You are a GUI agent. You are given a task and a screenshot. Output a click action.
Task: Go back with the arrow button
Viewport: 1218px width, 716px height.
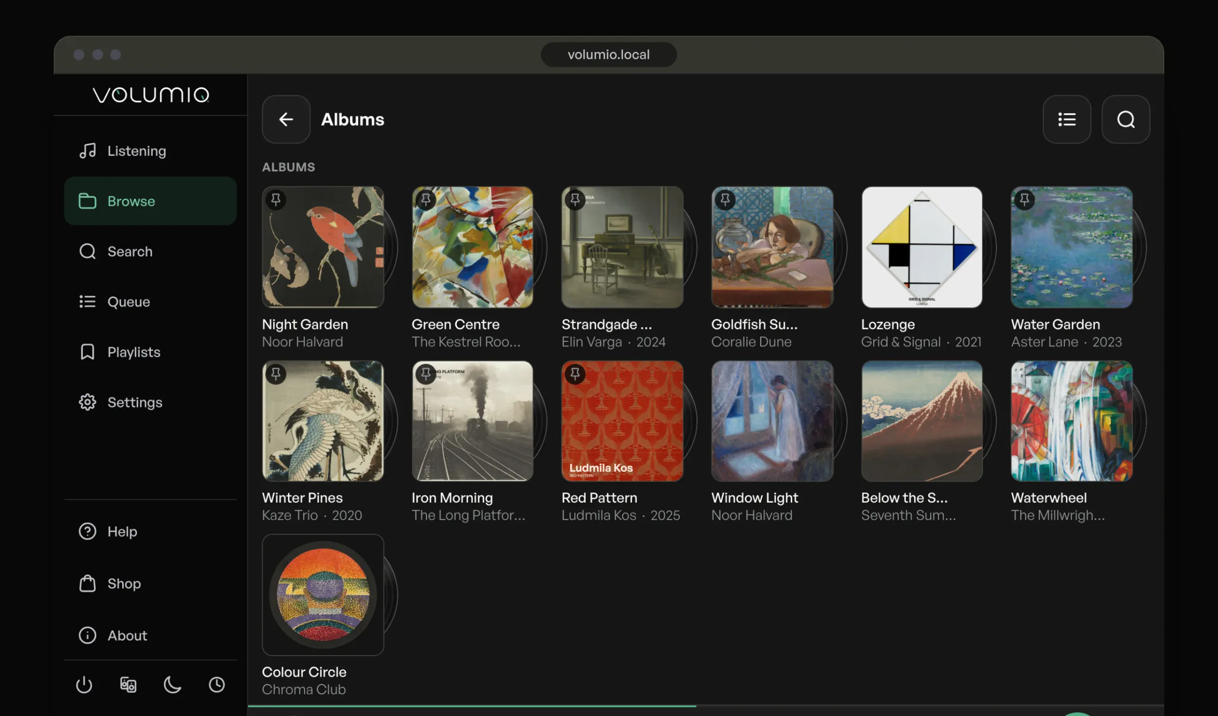coord(286,119)
